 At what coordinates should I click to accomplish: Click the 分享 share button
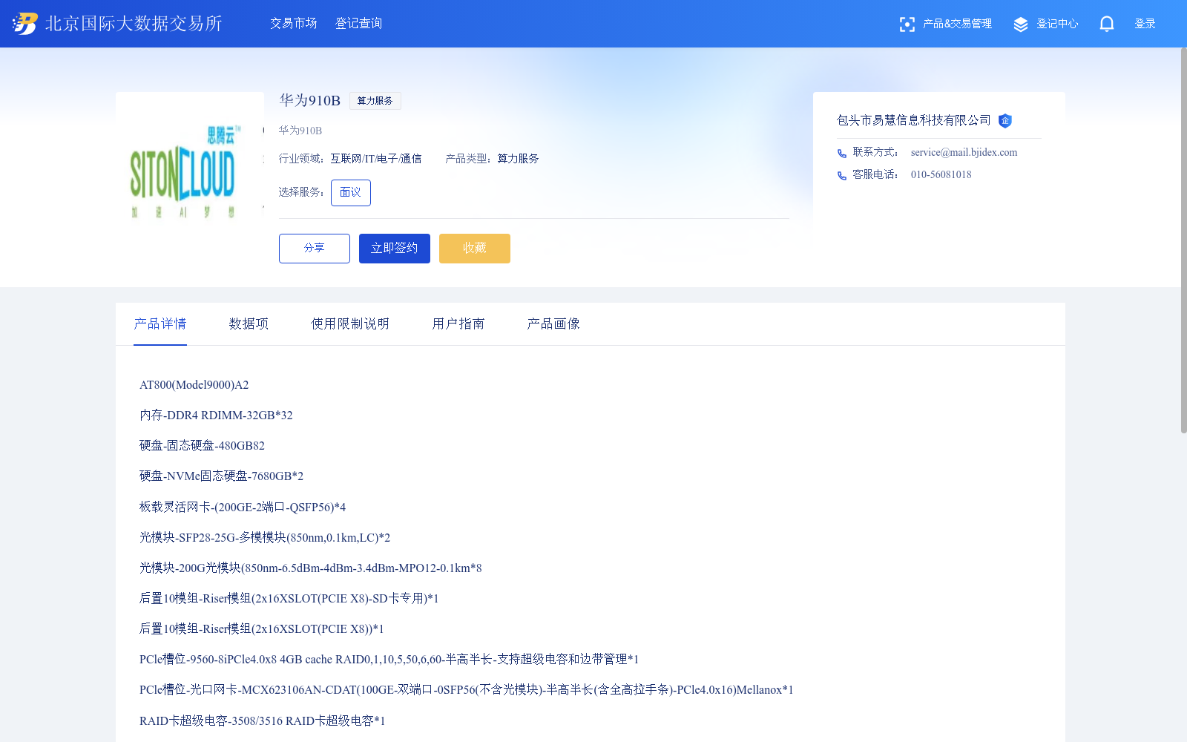coord(315,249)
